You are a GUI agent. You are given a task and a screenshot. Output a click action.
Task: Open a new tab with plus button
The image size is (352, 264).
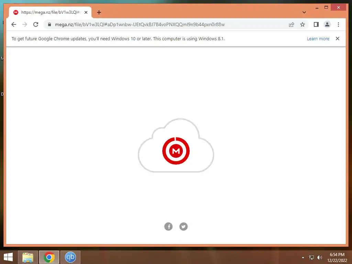[x=99, y=12]
